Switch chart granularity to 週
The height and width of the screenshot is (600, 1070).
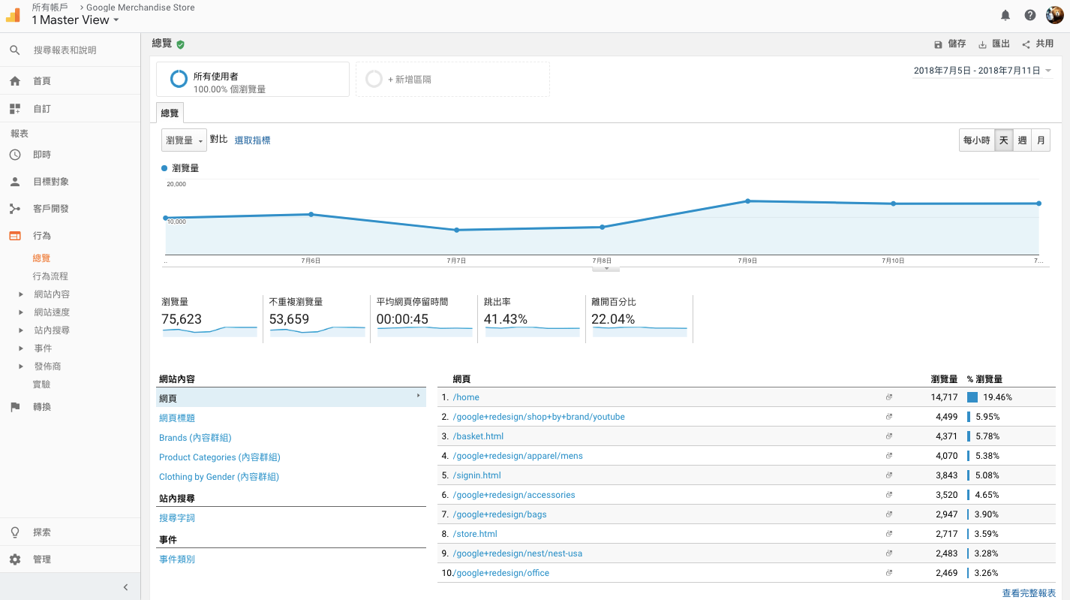tap(1022, 140)
